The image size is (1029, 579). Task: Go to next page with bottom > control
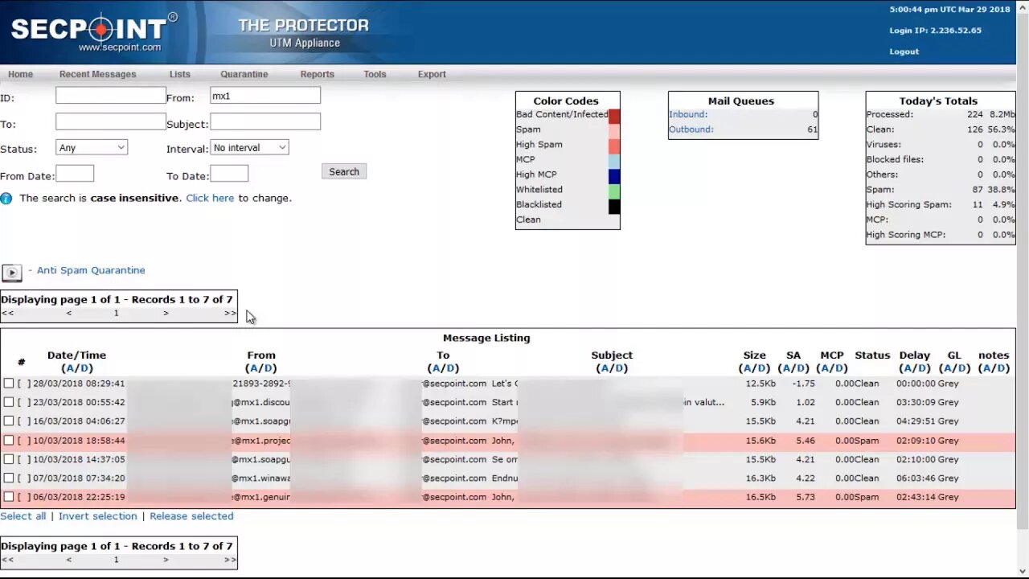(x=166, y=560)
